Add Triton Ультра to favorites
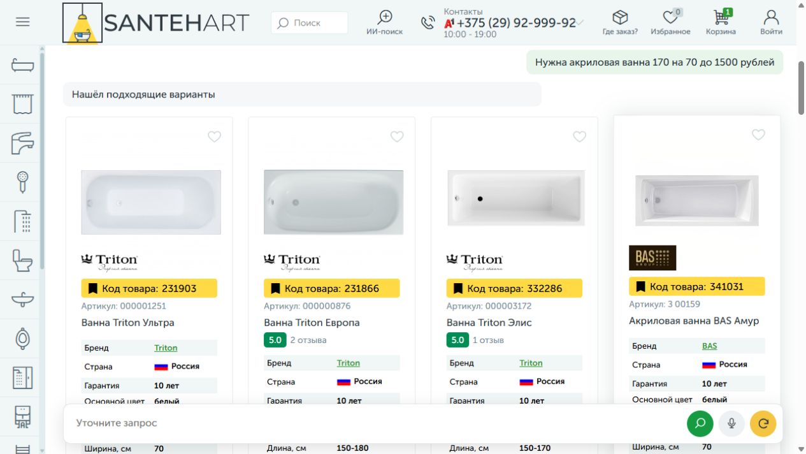Screen dimensions: 806x454 pos(215,136)
